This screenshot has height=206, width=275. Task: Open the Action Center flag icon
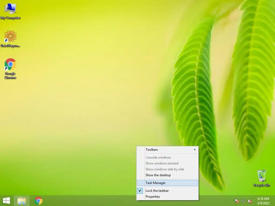click(237, 201)
